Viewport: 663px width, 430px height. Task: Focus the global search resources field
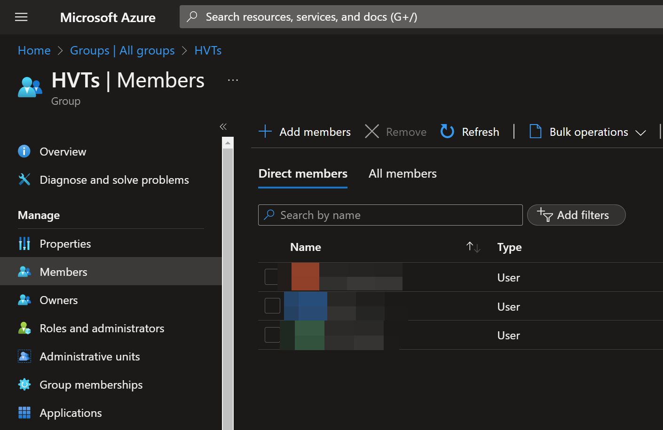pyautogui.click(x=421, y=17)
